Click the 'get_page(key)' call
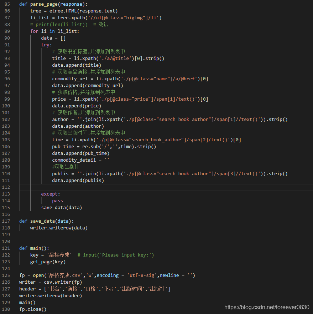This screenshot has width=313, height=314. (48, 262)
